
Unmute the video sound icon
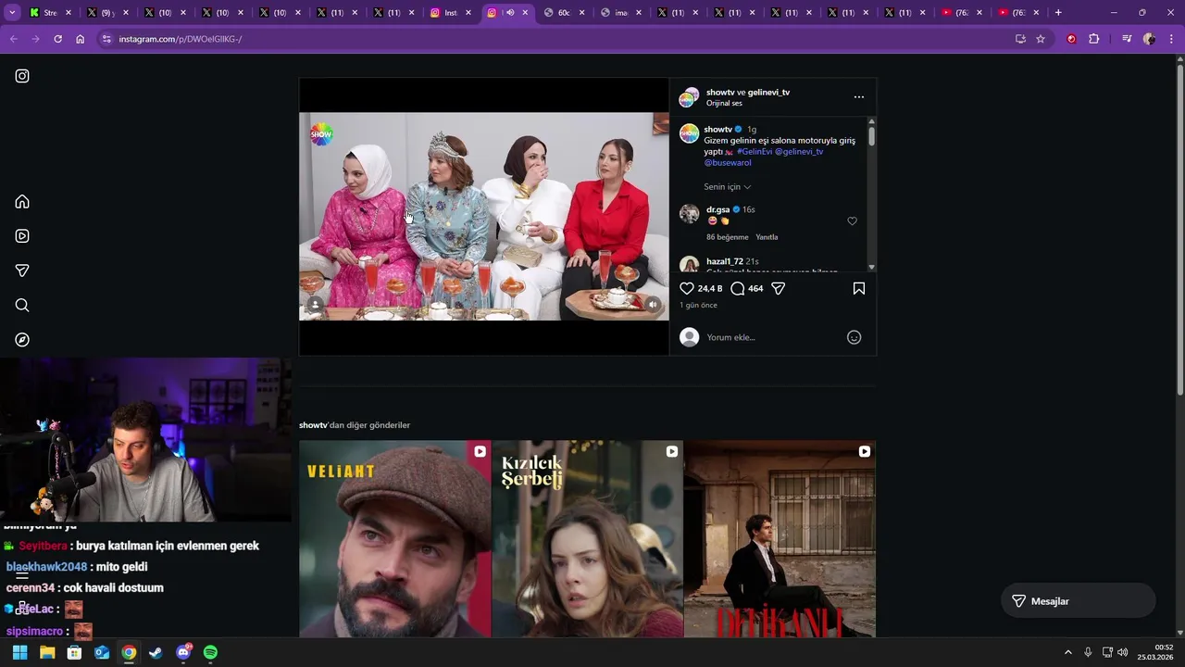point(653,304)
